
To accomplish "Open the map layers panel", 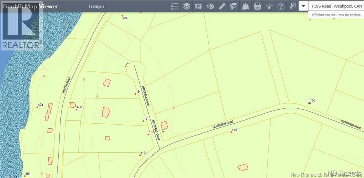I will (187, 6).
